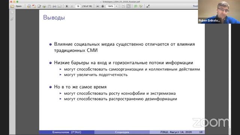The height and width of the screenshot is (135, 240).
Task: Click the line about 'ксенофобии и экстремизма'
Action: click(x=120, y=93)
